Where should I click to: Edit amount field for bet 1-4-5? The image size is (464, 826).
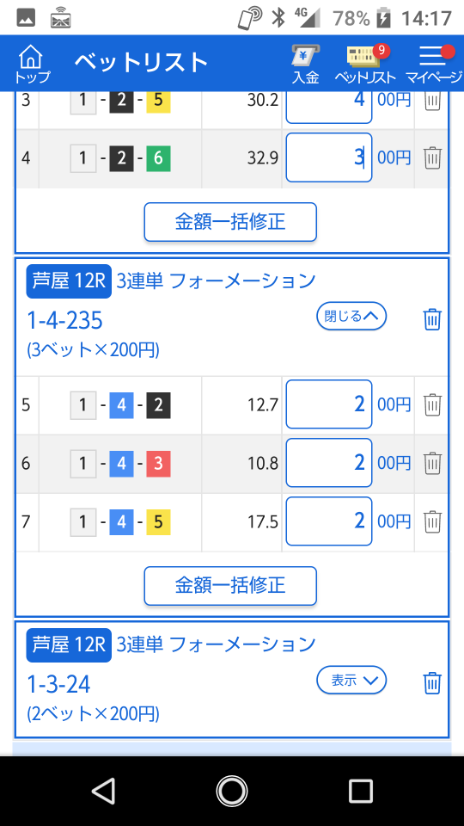[329, 521]
